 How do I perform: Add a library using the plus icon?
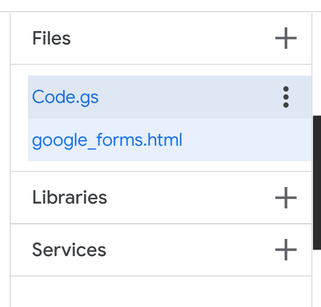point(286,198)
